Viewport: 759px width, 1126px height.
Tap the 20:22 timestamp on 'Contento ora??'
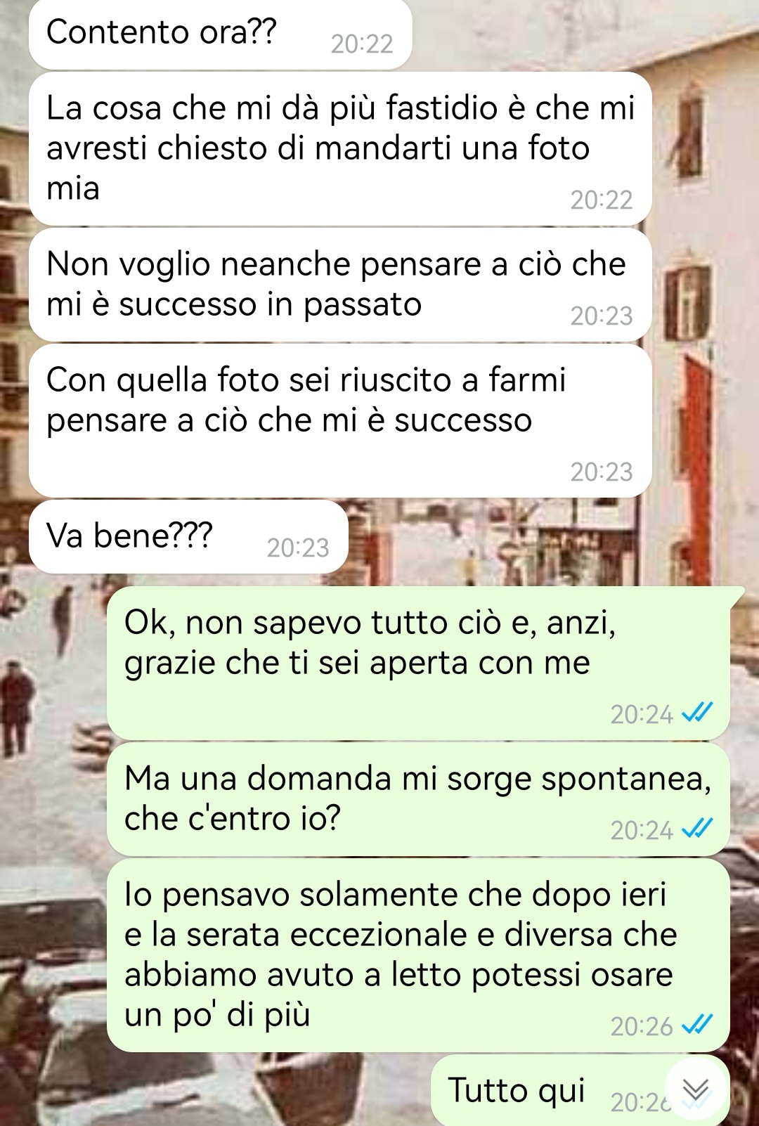coord(362,44)
